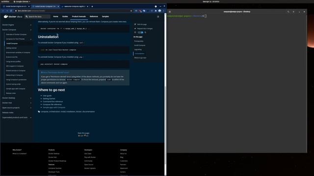Open the Activities overview in top bar
Screen dimensions: 314x176
coord(5,1)
